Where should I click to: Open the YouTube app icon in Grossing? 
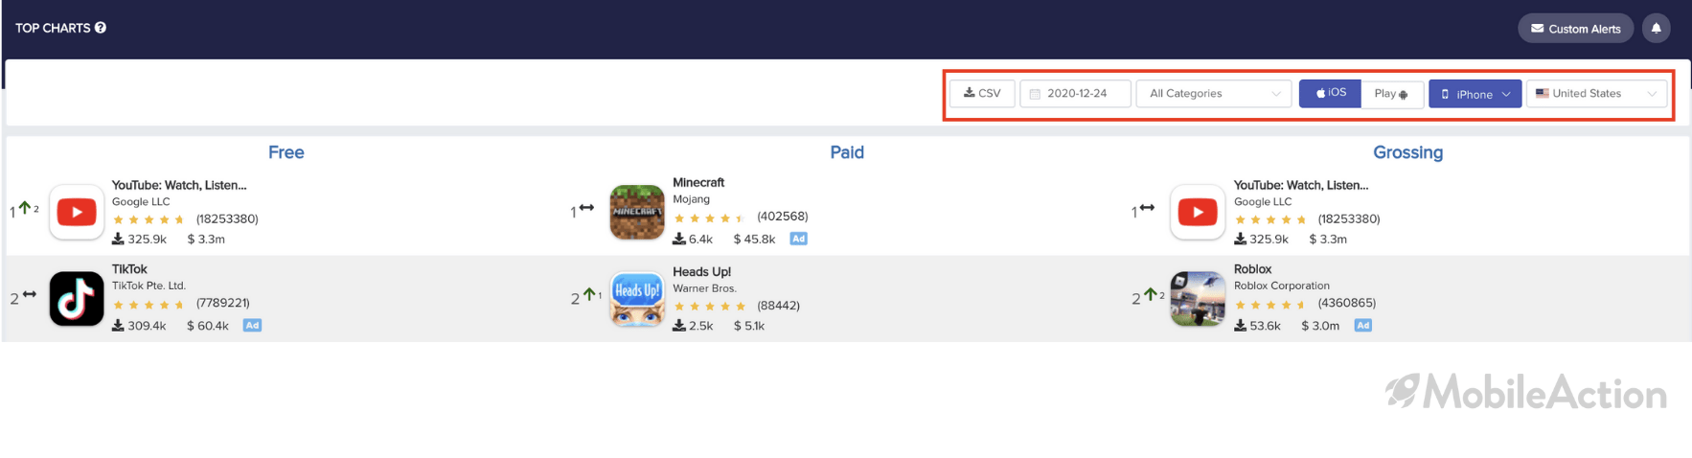click(1198, 212)
